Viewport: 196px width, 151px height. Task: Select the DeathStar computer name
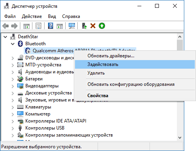point(28,37)
